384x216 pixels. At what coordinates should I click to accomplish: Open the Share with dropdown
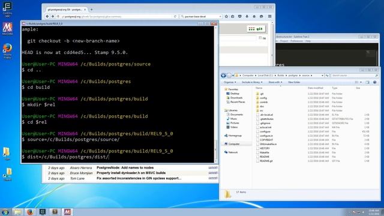pyautogui.click(x=275, y=82)
